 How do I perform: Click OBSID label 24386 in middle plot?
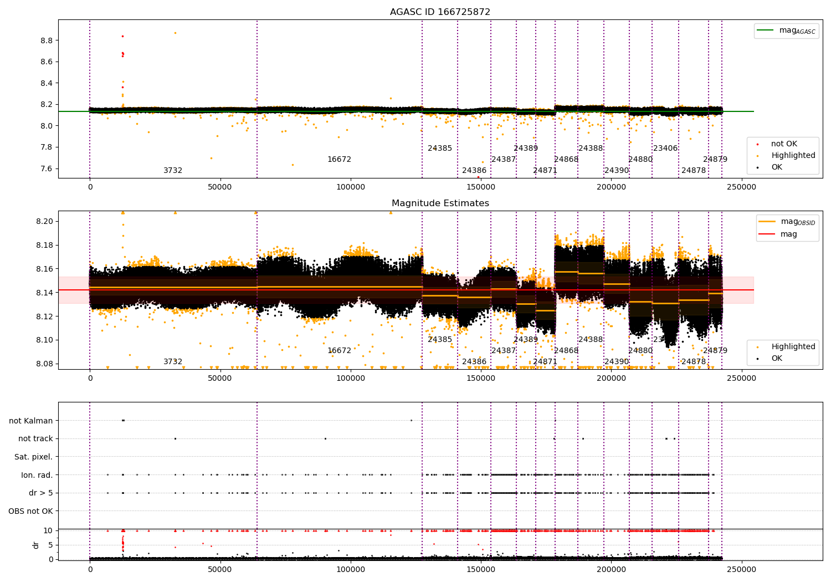[474, 361]
